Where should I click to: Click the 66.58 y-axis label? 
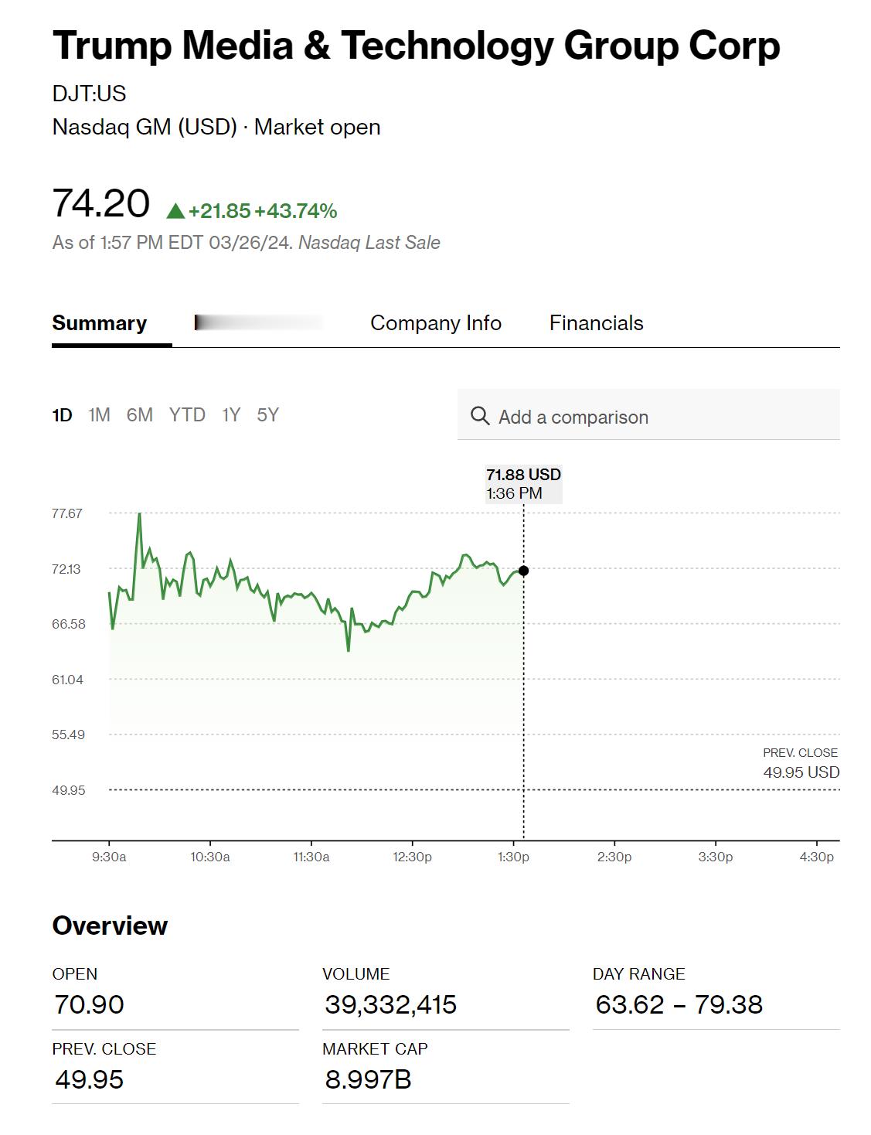[x=69, y=624]
